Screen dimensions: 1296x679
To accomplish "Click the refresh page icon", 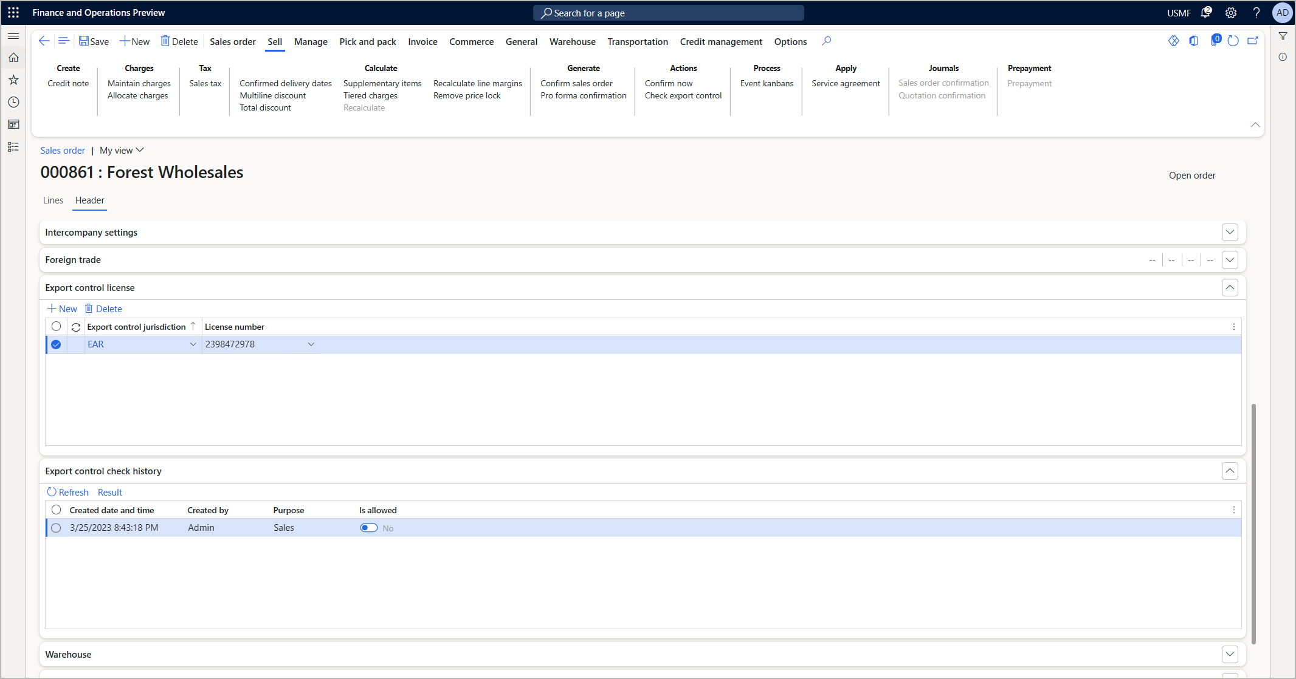I will (1233, 39).
